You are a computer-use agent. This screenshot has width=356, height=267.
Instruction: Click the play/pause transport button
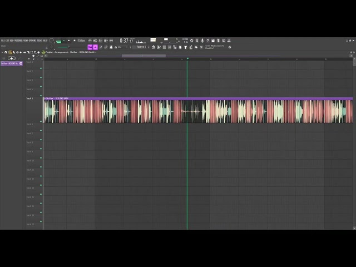(x=64, y=41)
